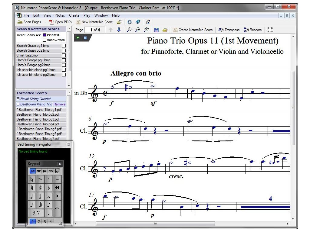
Task: Start playback with the green play button
Action: coord(78,37)
